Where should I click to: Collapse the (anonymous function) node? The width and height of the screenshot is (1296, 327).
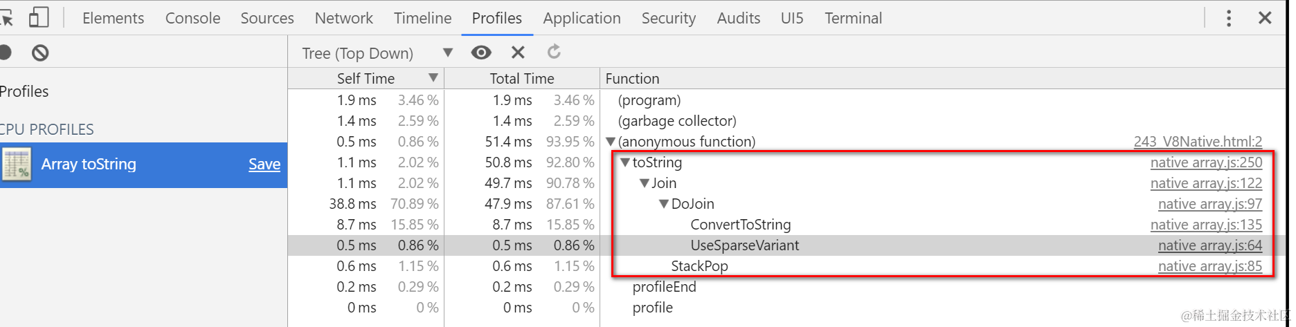pos(611,142)
